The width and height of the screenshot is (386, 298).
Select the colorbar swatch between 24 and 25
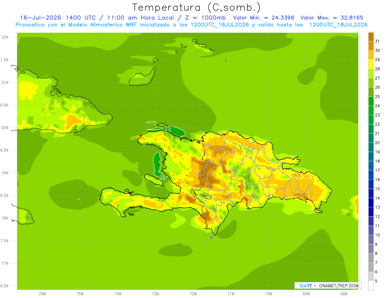click(371, 101)
